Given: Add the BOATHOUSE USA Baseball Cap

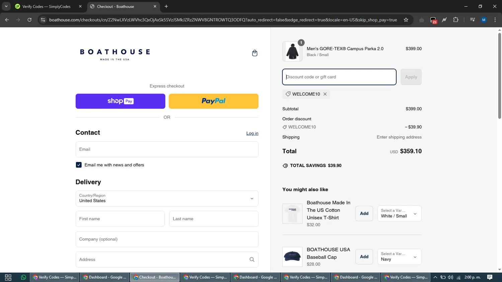Looking at the screenshot, I should (x=364, y=257).
